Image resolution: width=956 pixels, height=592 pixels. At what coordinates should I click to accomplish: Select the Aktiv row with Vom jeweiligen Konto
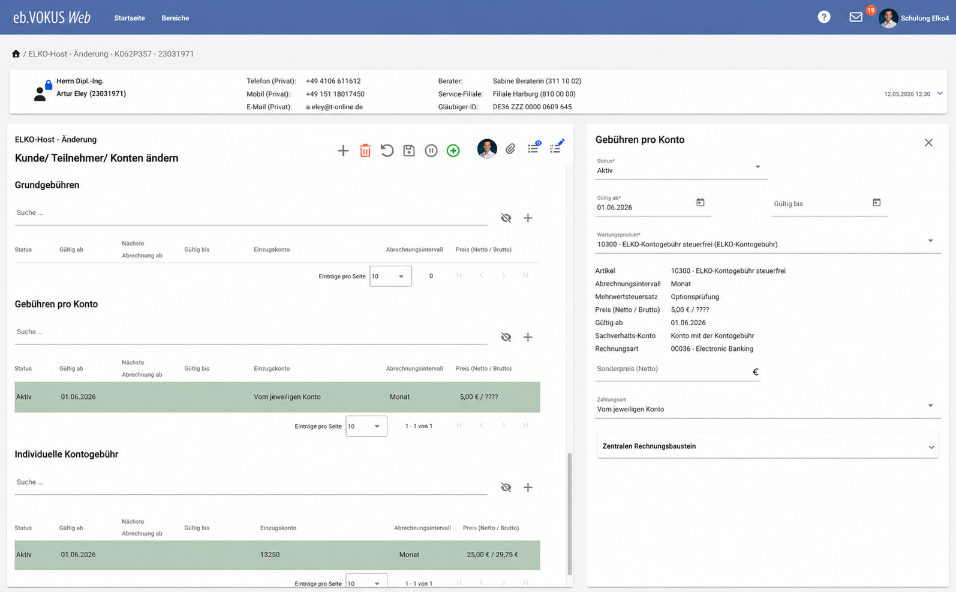pyautogui.click(x=277, y=397)
